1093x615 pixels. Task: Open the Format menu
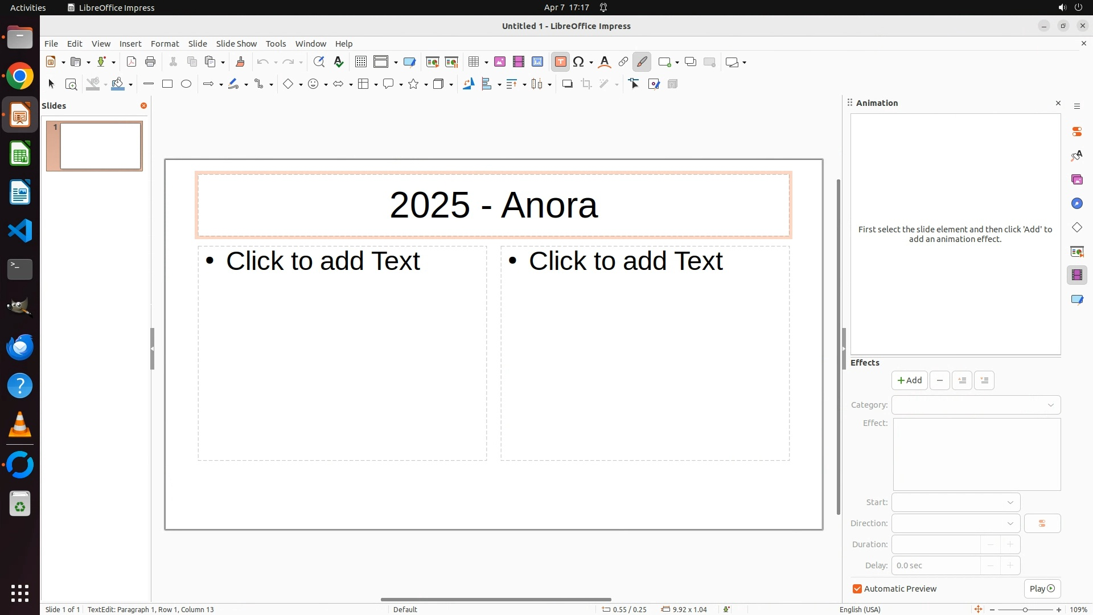click(165, 44)
